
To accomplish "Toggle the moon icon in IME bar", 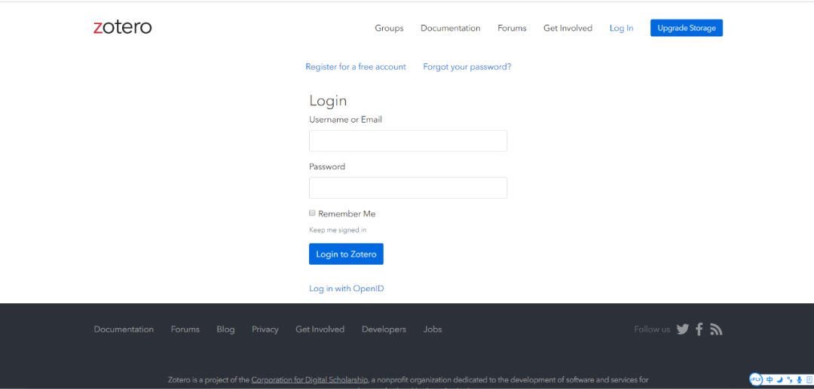I will [780, 380].
